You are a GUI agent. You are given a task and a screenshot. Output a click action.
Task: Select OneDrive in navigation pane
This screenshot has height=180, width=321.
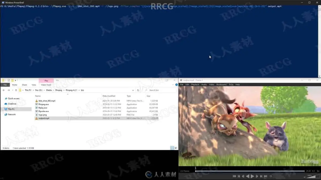click(x=12, y=104)
